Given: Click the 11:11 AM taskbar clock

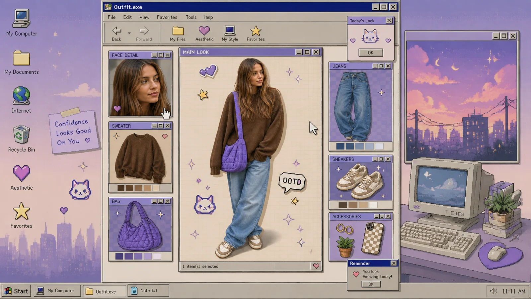Looking at the screenshot, I should (x=513, y=291).
